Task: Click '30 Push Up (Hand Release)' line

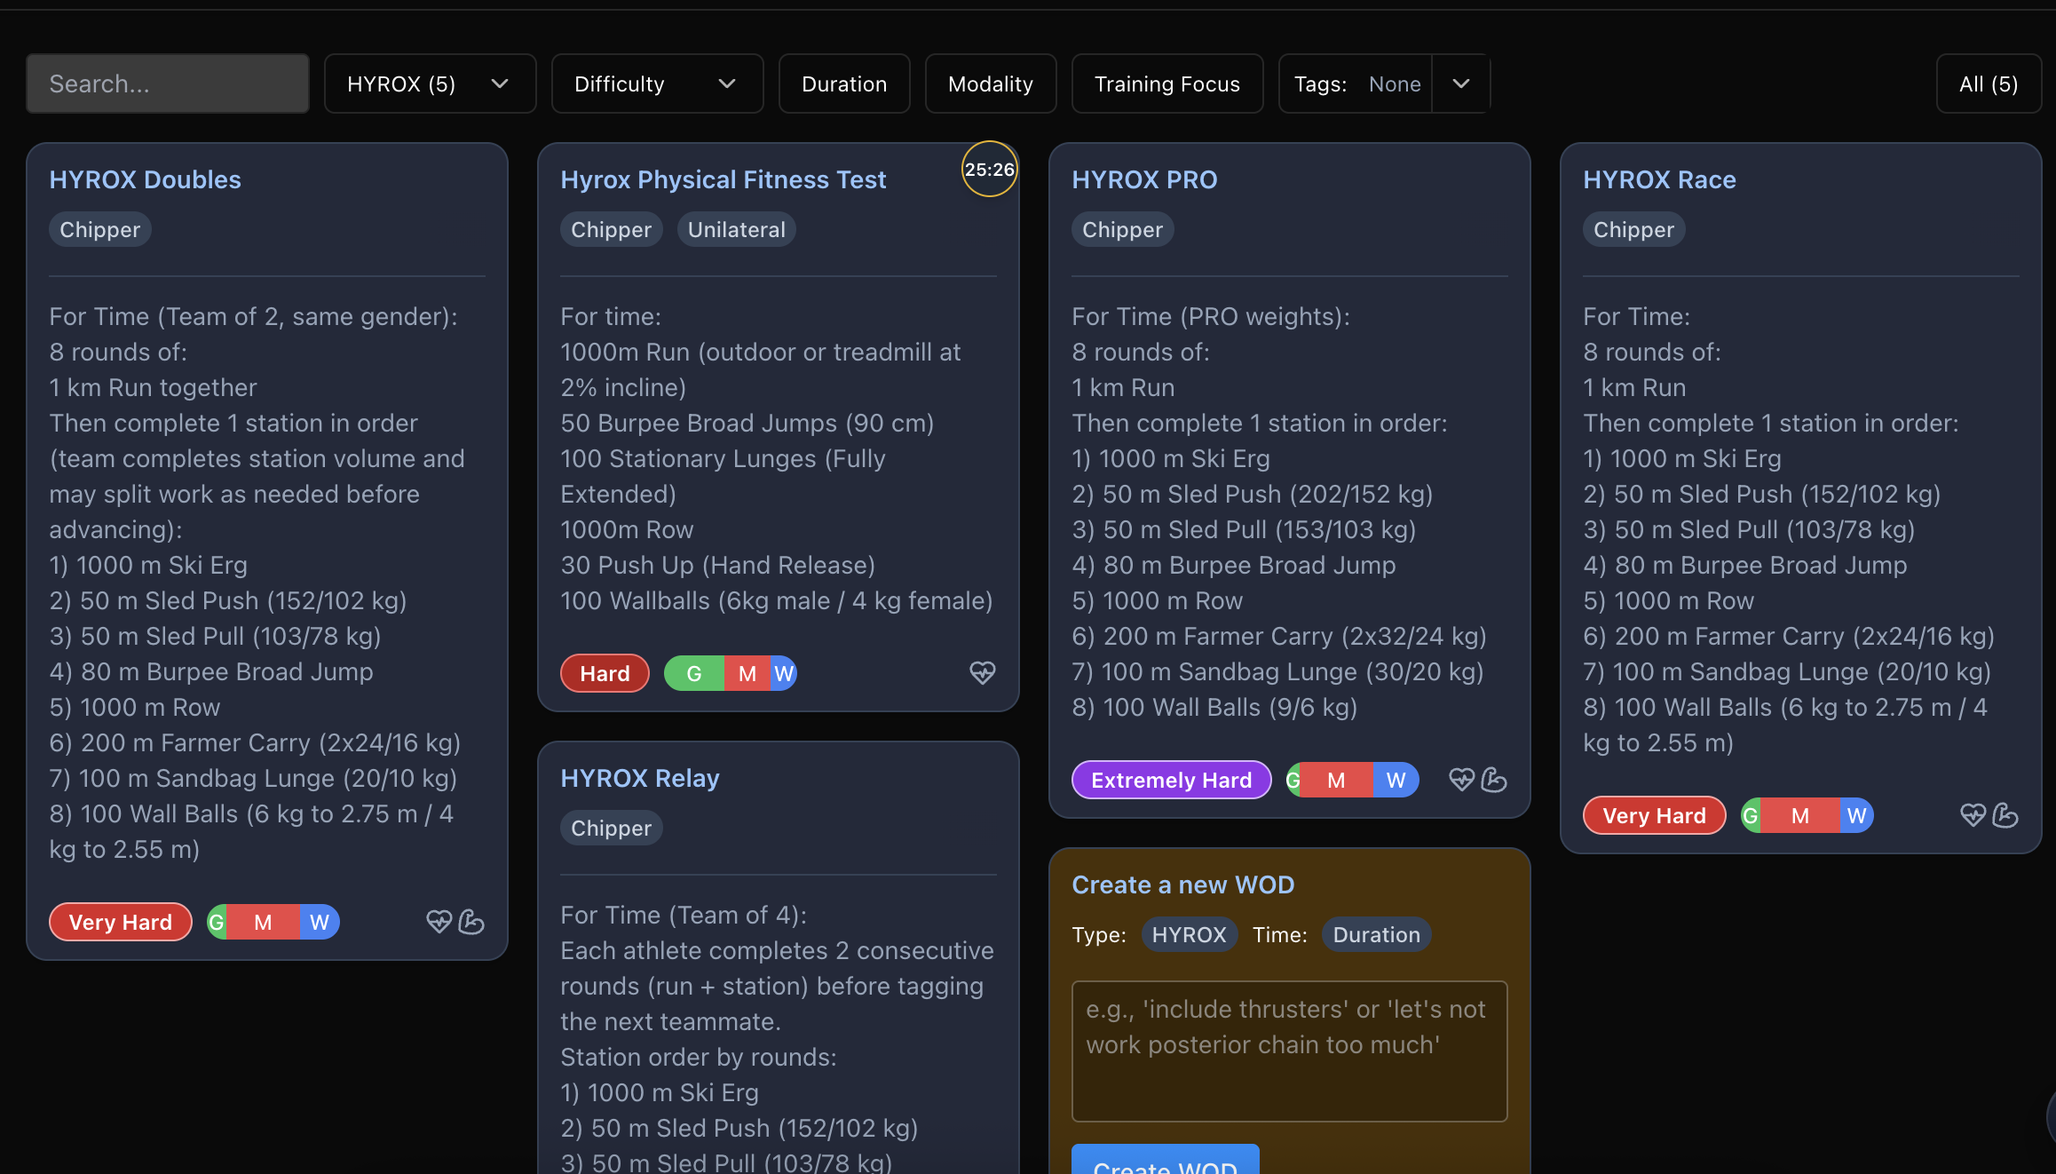Action: pos(717,565)
